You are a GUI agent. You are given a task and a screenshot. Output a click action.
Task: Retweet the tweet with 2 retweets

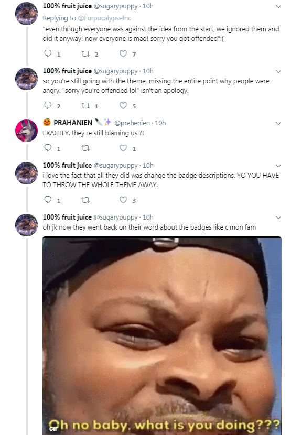(x=85, y=53)
